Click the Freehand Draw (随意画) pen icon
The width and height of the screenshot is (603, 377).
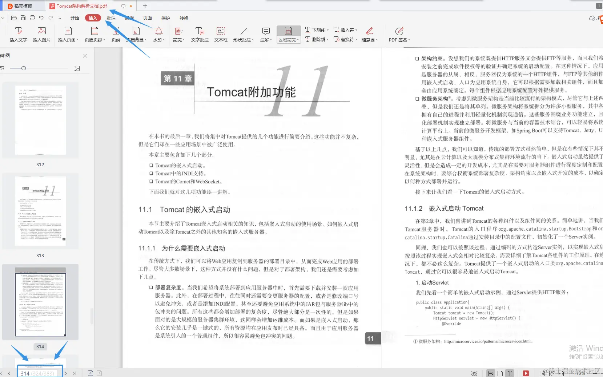coord(370,31)
